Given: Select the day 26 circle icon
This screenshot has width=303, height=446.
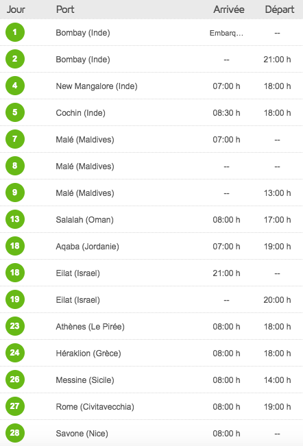Looking at the screenshot, I should pyautogui.click(x=15, y=380).
